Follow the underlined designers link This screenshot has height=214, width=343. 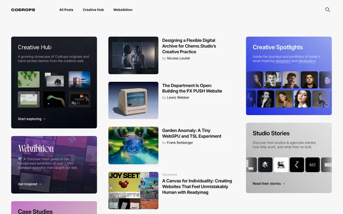tap(283, 61)
